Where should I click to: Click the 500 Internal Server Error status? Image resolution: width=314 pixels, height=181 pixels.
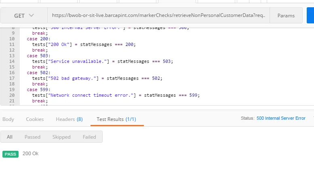281,118
